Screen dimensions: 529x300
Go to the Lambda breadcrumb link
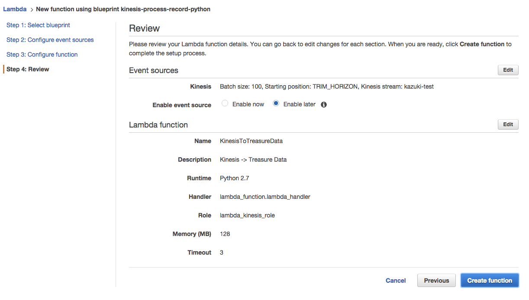(15, 9)
